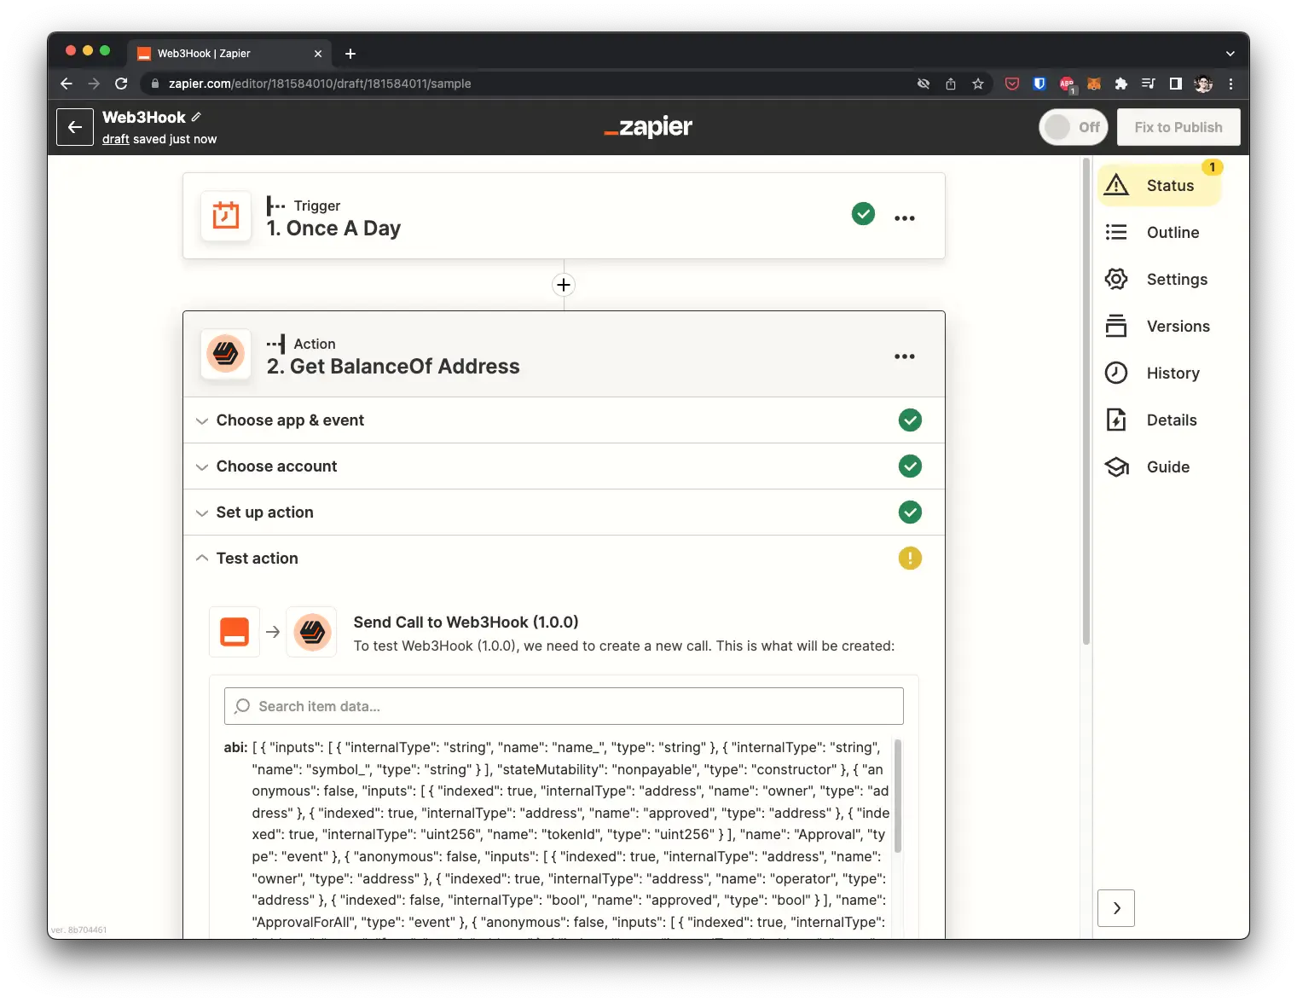Image resolution: width=1297 pixels, height=1002 pixels.
Task: Click Web3Hook destination icon in test
Action: [312, 632]
